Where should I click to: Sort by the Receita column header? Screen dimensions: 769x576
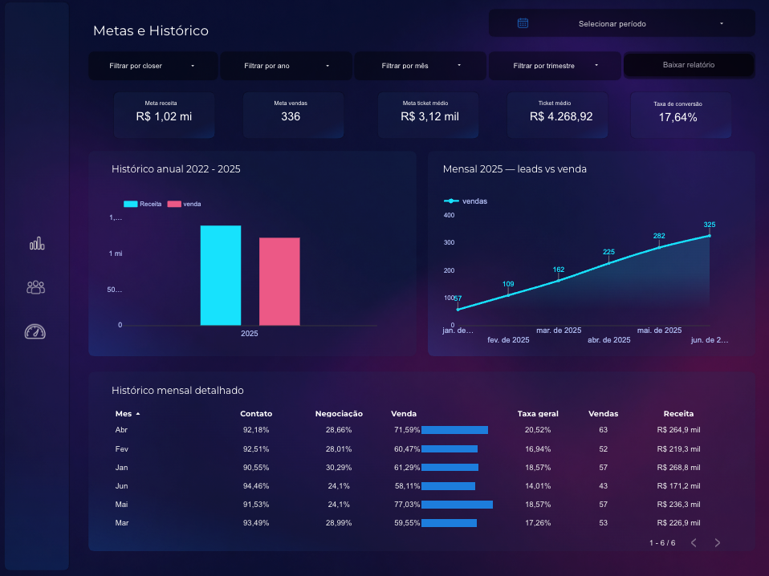(679, 414)
